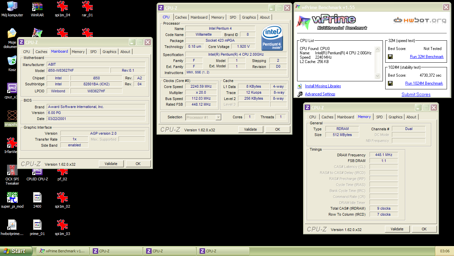Switch to Caches tab in CPU-Z Mainboard window
The height and width of the screenshot is (256, 454).
pyautogui.click(x=41, y=52)
